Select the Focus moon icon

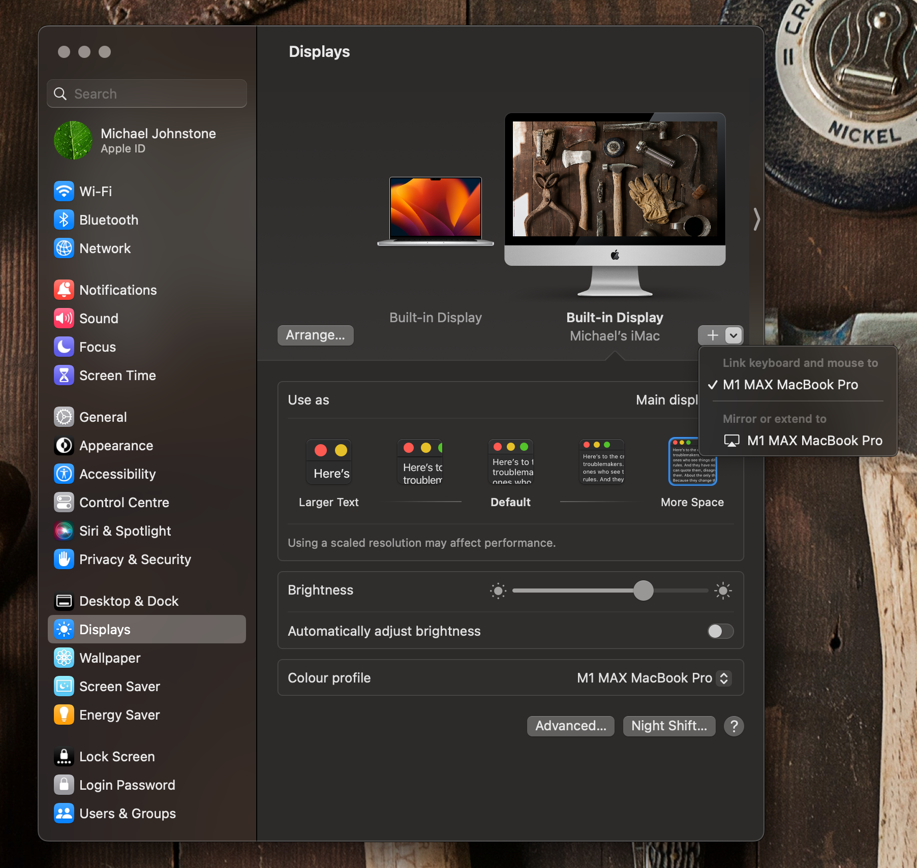(64, 347)
